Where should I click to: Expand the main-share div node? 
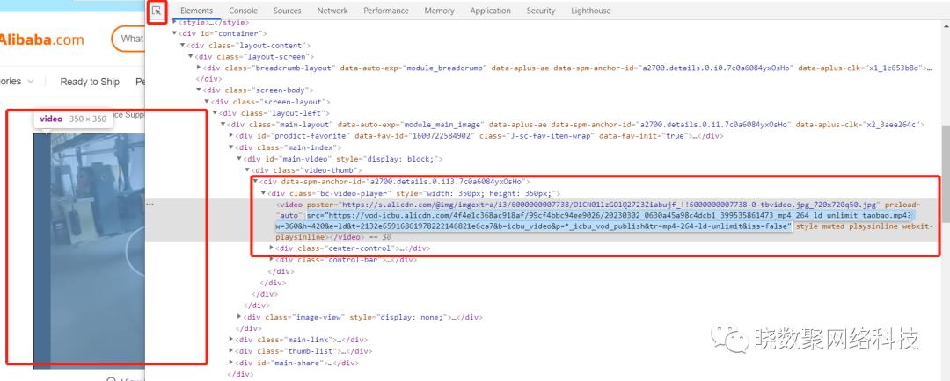[232, 362]
